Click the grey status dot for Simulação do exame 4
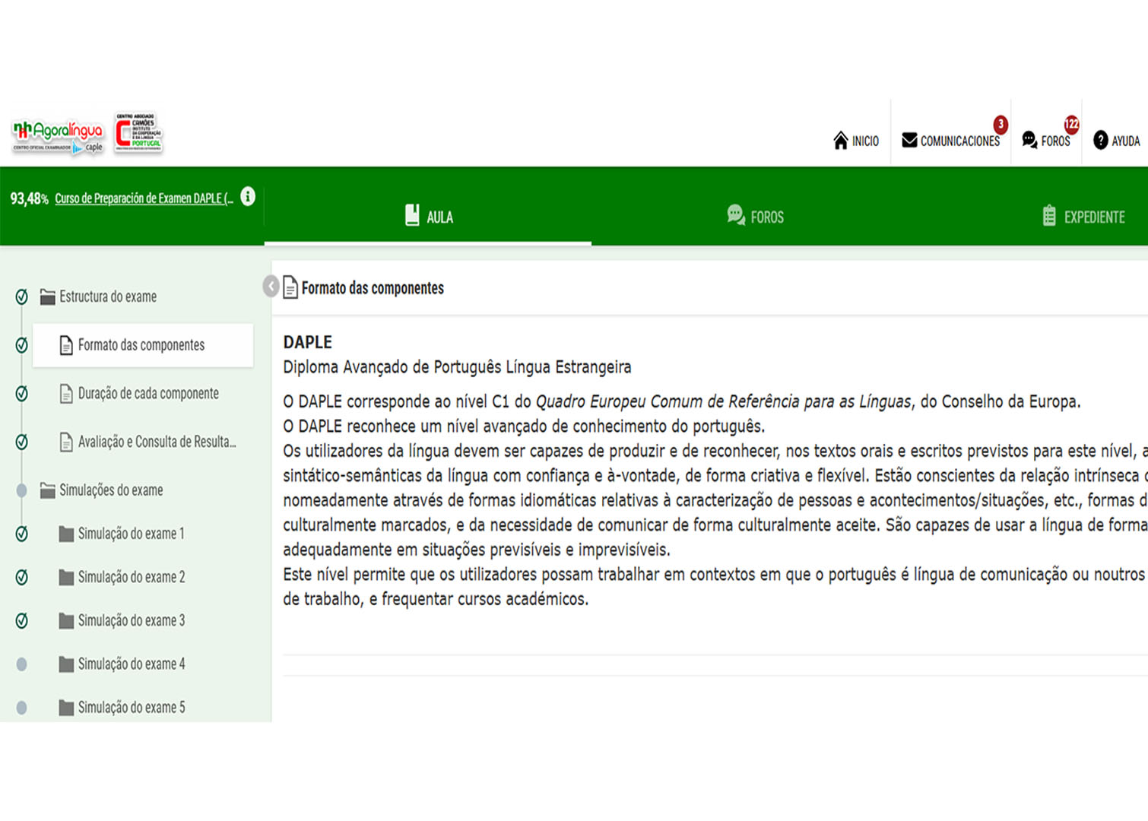This screenshot has height=821, width=1148. pyautogui.click(x=22, y=664)
